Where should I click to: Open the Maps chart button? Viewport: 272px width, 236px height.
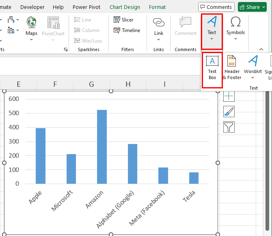tap(31, 28)
